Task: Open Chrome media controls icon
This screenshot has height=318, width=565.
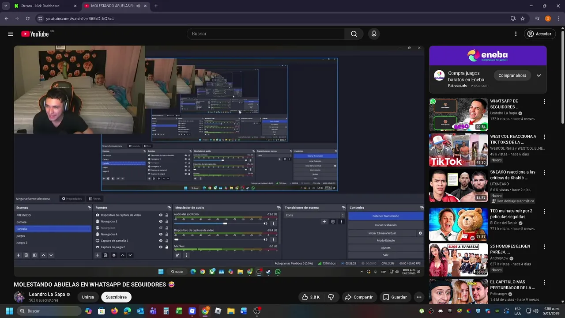Action: point(537,19)
